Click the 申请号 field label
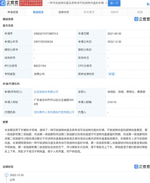 tap(9, 34)
